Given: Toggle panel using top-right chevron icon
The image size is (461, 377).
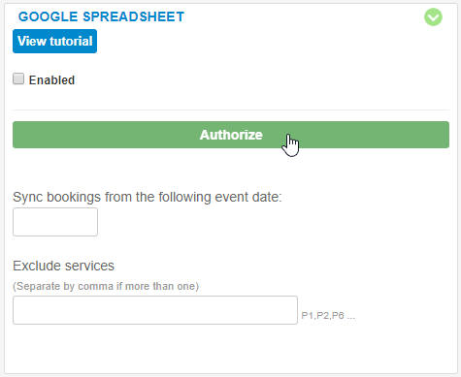Looking at the screenshot, I should (x=433, y=17).
